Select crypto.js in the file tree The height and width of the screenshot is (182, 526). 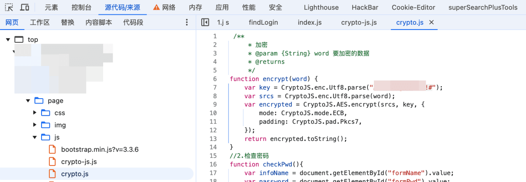tap(75, 174)
